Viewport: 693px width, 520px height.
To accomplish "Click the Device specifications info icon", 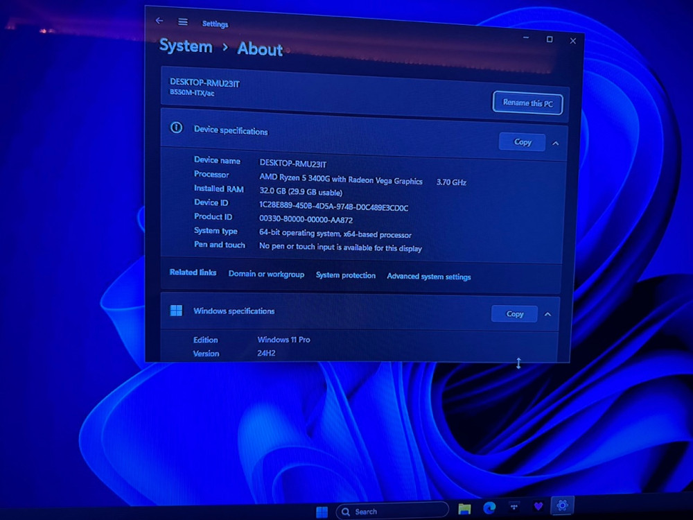I will pos(177,128).
